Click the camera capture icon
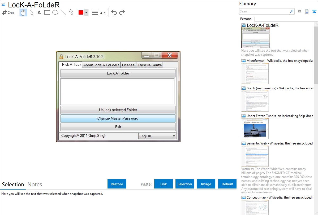The width and height of the screenshot is (318, 215). click(x=299, y=11)
